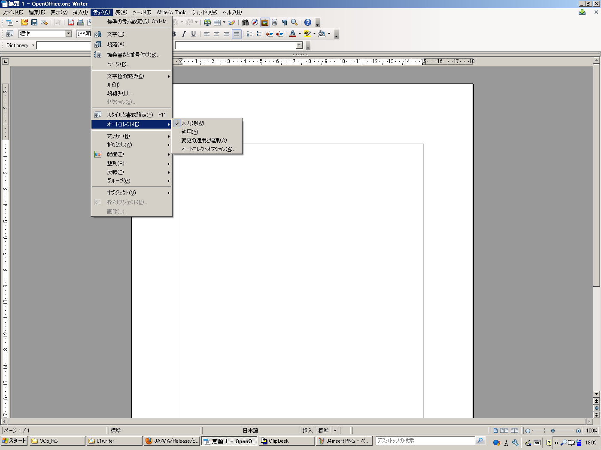Open background color dropdown arrow
601x450 pixels.
click(x=329, y=34)
